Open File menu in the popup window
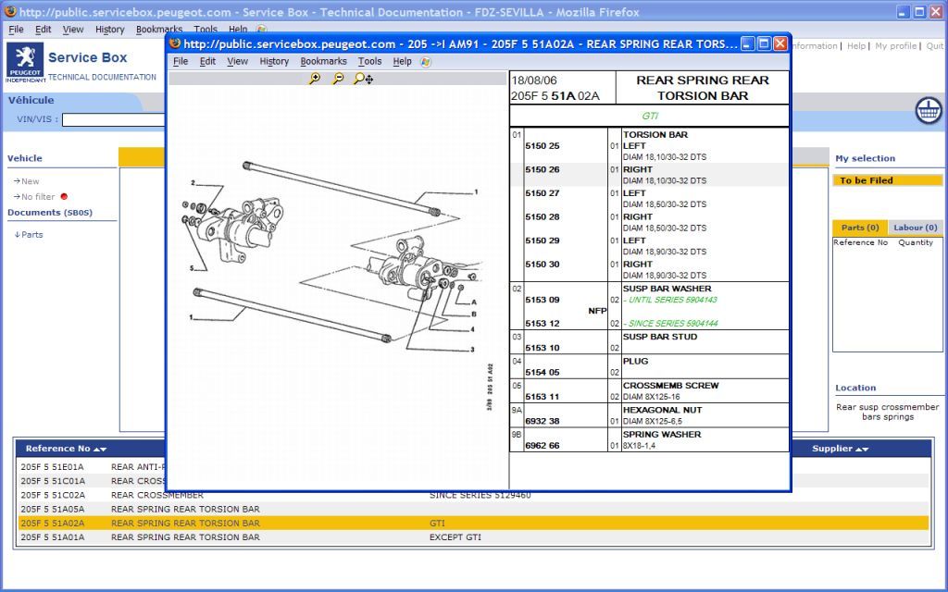This screenshot has height=592, width=948. (181, 61)
